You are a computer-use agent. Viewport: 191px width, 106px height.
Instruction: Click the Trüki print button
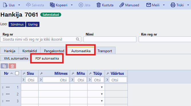177,5
